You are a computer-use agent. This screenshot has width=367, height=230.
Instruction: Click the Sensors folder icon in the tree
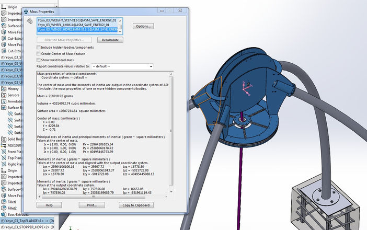4,95
